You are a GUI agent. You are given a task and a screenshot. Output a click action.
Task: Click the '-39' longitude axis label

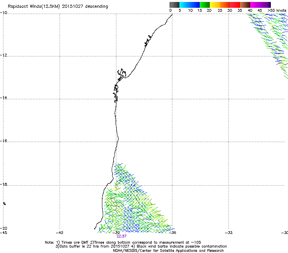[116, 233]
